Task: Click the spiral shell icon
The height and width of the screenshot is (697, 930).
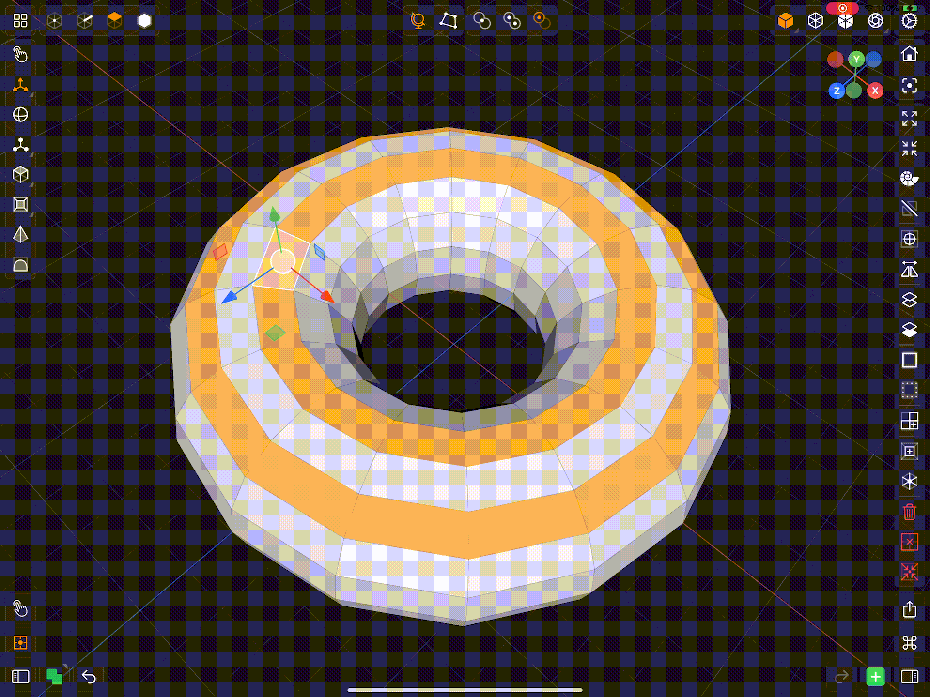Action: click(x=910, y=179)
